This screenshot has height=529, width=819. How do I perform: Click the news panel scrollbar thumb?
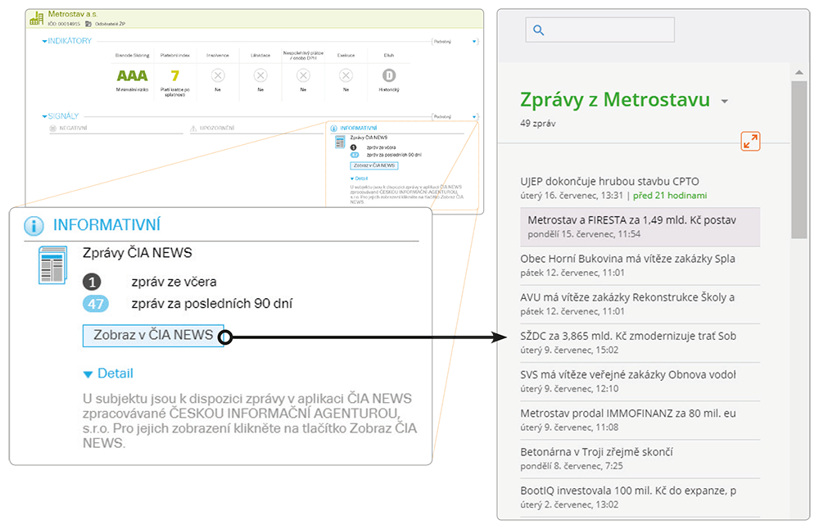click(799, 160)
